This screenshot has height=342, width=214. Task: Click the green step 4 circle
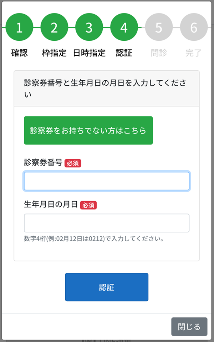[124, 27]
